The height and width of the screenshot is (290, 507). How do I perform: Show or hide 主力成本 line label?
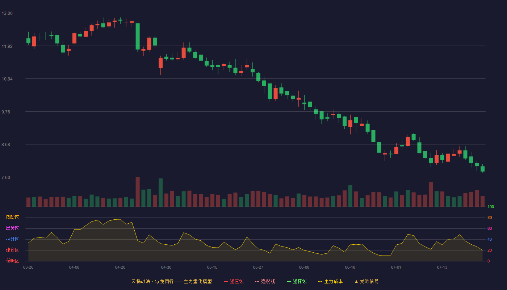(x=334, y=281)
